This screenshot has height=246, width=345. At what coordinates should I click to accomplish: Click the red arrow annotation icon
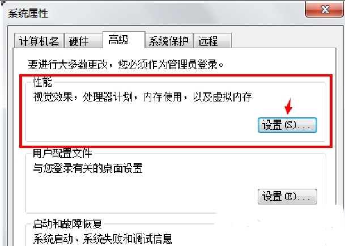[x=288, y=107]
